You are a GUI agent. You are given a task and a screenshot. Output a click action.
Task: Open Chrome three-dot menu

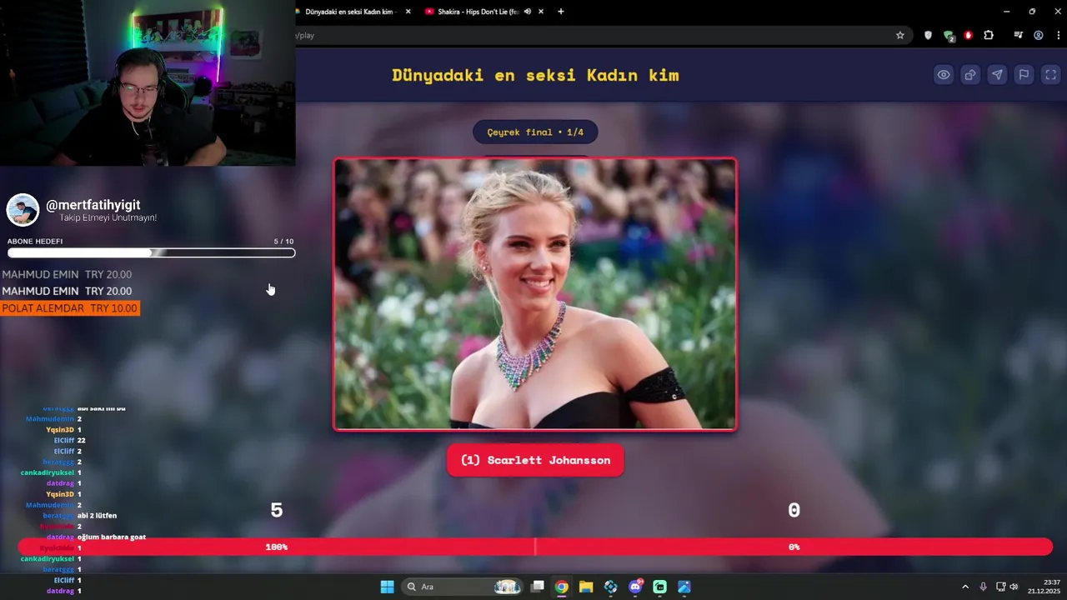coord(1059,35)
